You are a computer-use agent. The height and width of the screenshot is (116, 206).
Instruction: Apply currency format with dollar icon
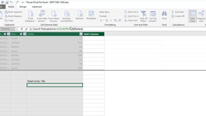pyautogui.click(x=101, y=21)
